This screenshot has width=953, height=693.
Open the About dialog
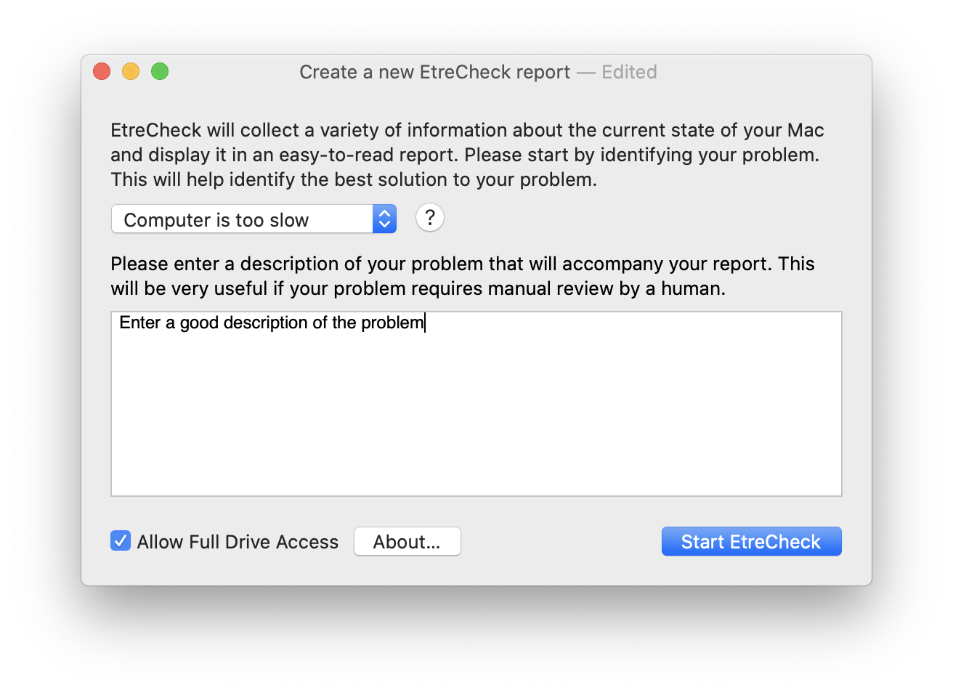click(407, 540)
